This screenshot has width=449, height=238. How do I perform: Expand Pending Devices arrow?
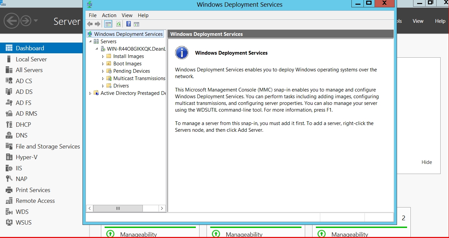pyautogui.click(x=103, y=71)
